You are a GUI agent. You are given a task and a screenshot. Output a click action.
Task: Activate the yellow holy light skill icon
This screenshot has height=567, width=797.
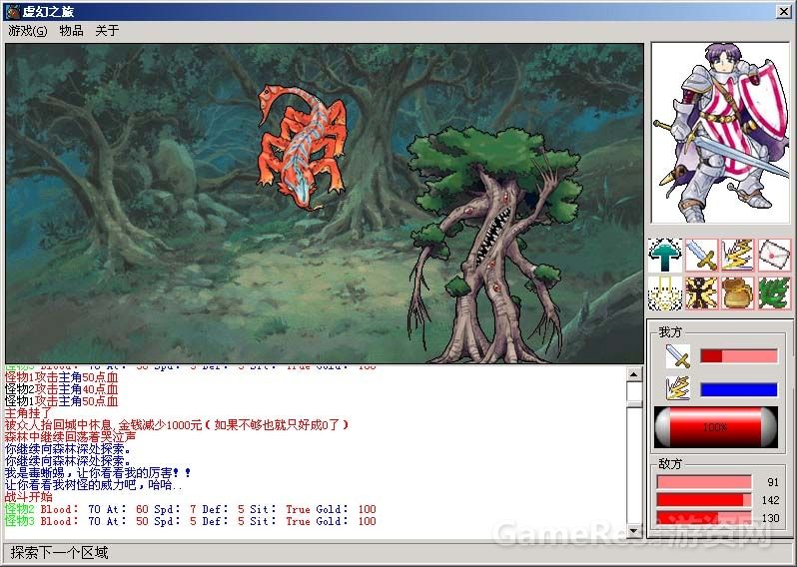665,292
